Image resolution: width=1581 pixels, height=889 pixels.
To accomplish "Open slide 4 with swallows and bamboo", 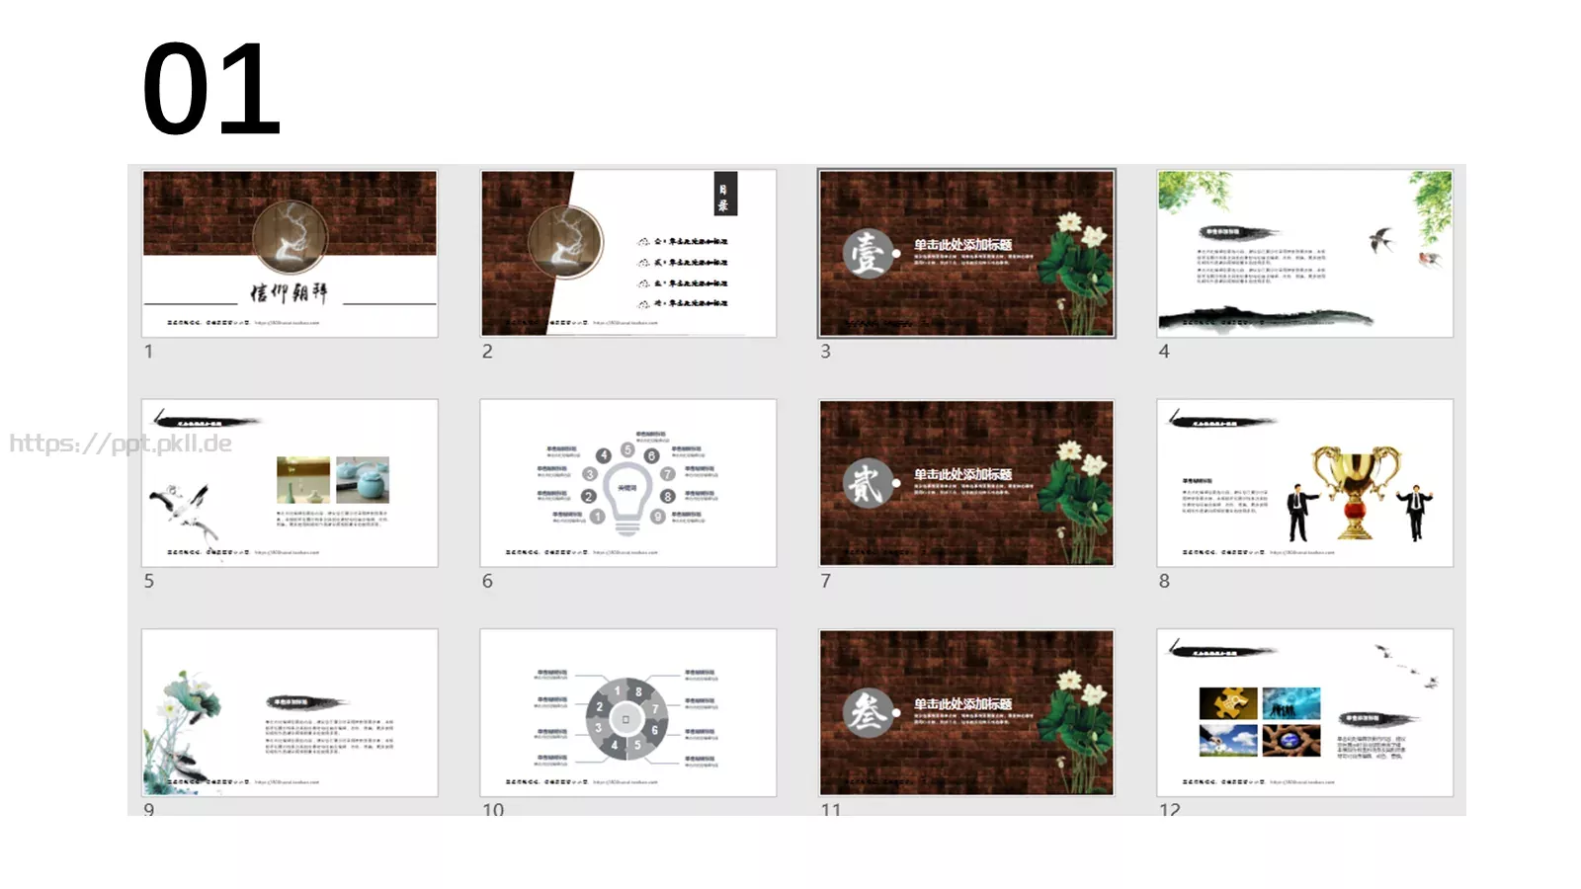I will pos(1305,254).
